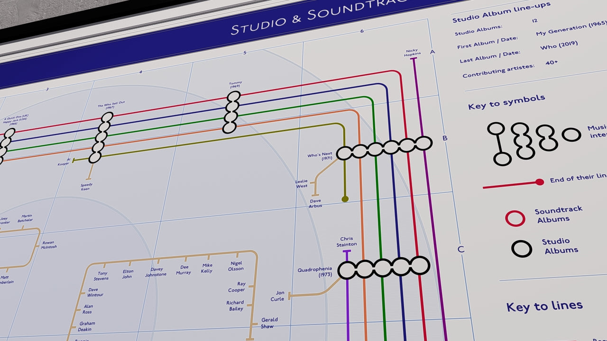Click grid column number 5
The height and width of the screenshot is (341, 607).
coord(245,53)
